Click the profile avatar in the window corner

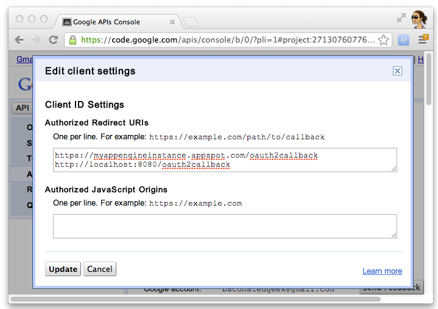point(419,19)
